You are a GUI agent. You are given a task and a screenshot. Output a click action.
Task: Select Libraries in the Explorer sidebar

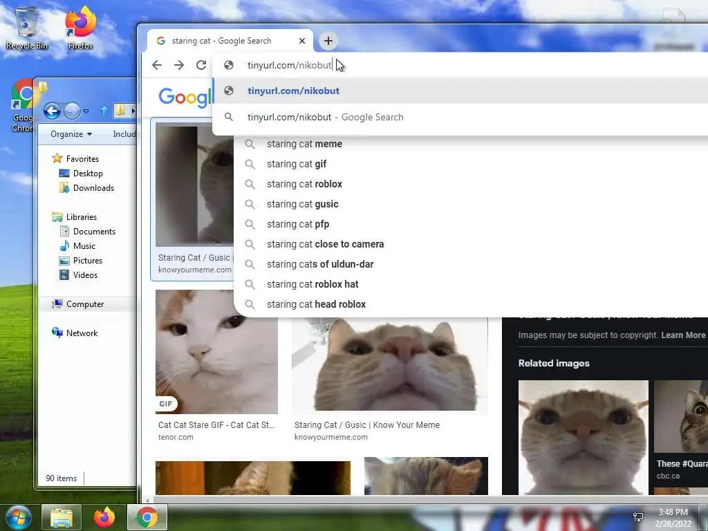click(x=75, y=216)
